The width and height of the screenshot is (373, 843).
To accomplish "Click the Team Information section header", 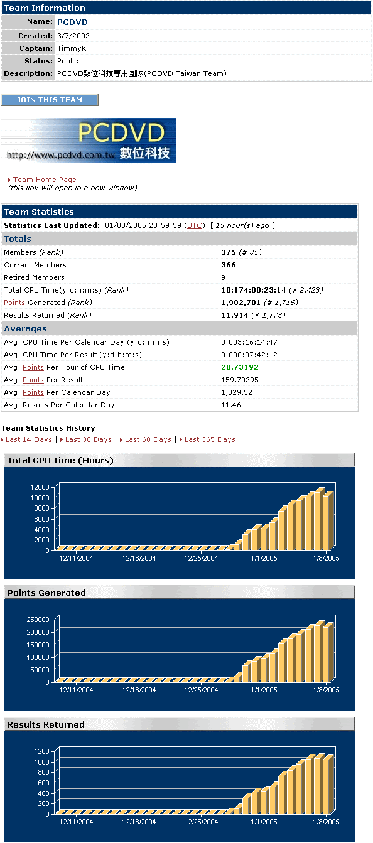I will click(x=186, y=8).
